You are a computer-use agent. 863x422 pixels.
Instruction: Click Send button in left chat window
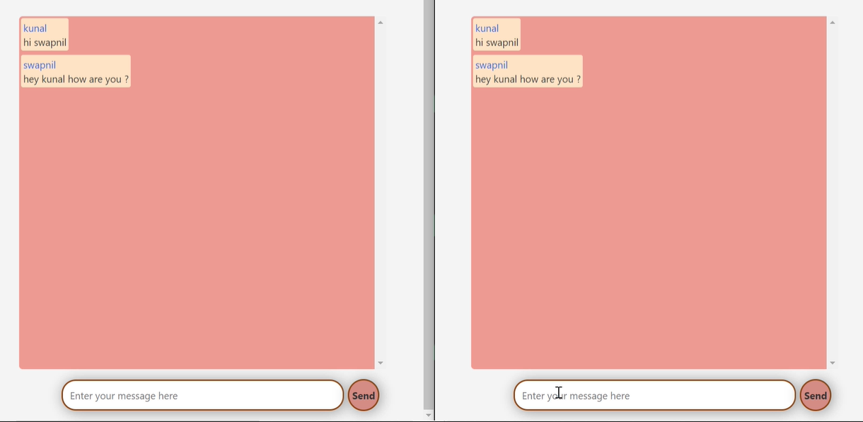364,396
